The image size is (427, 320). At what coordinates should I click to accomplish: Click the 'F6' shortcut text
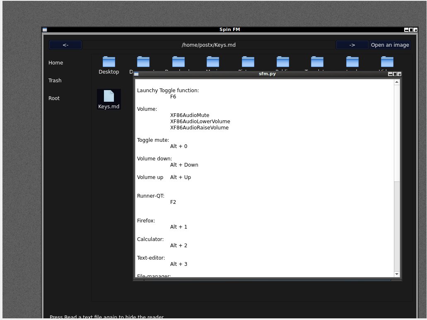(173, 97)
